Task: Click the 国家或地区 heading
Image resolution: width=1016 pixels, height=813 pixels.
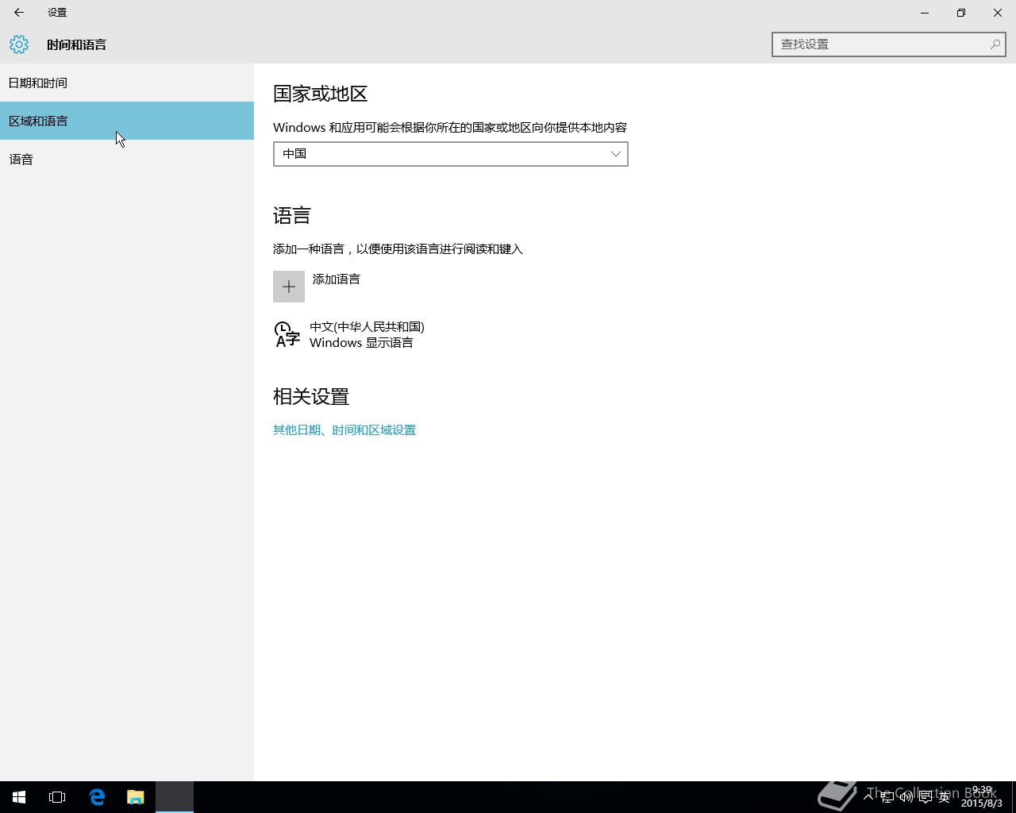Action: pyautogui.click(x=321, y=94)
